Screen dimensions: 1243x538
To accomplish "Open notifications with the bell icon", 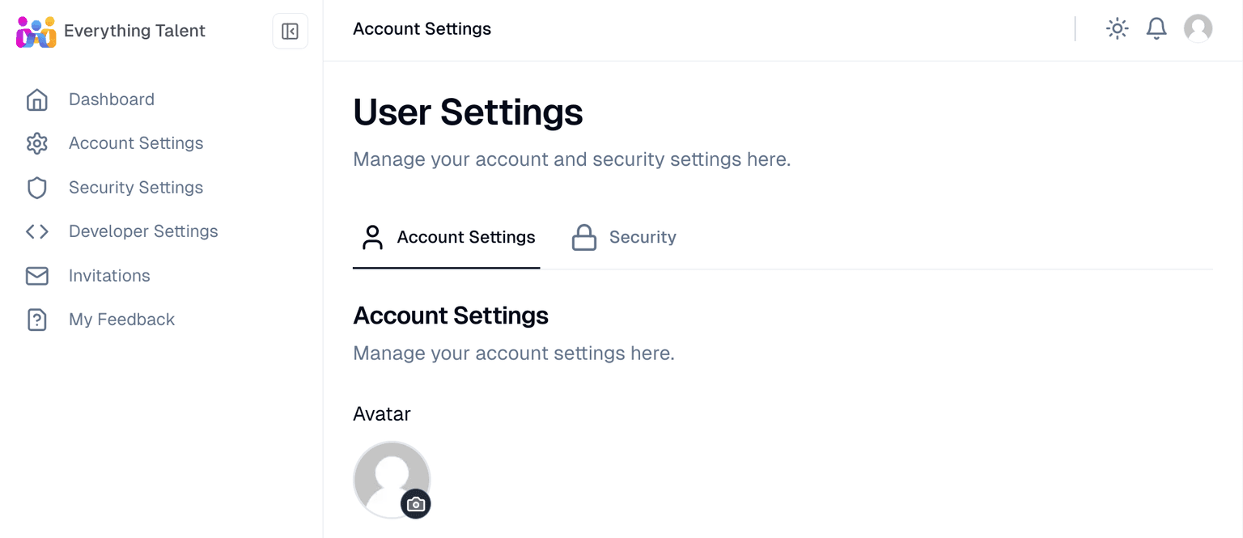I will point(1156,28).
